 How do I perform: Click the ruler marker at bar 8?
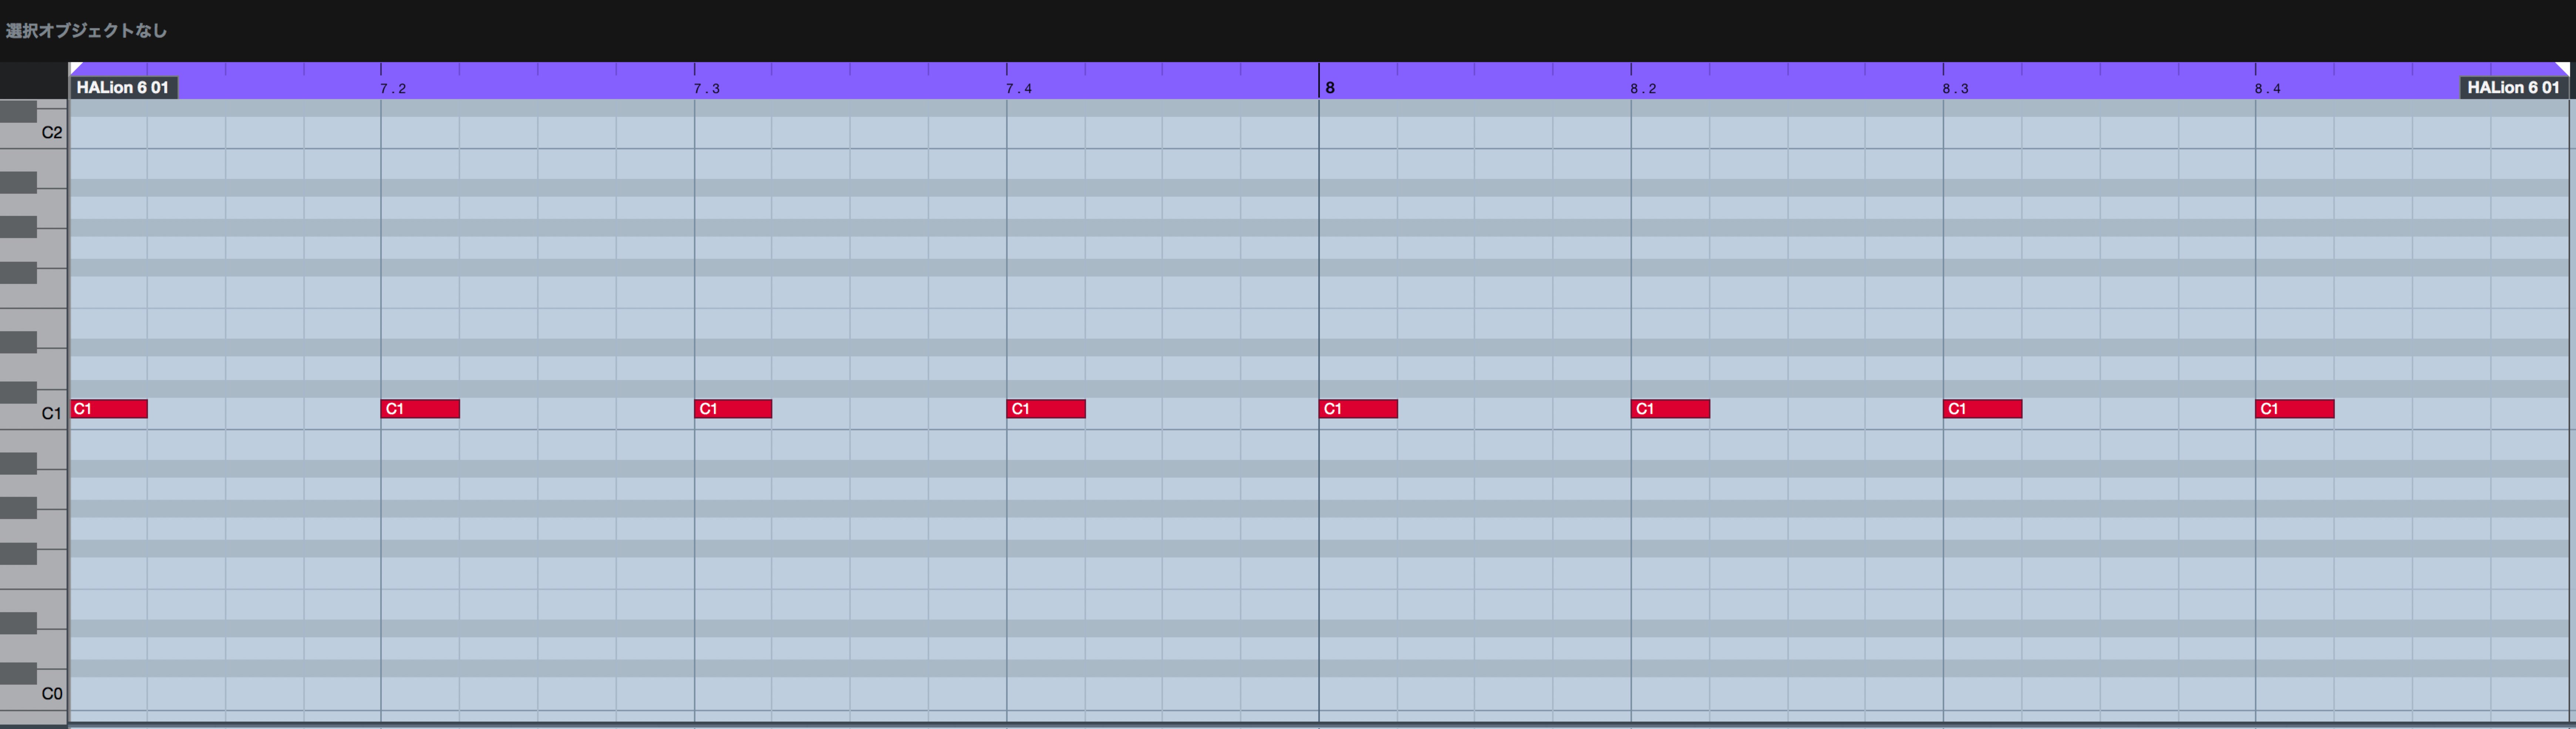(x=1330, y=88)
